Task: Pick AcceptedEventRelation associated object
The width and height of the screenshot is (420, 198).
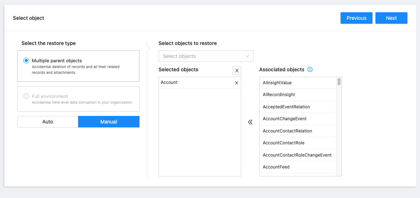Action: (x=286, y=107)
